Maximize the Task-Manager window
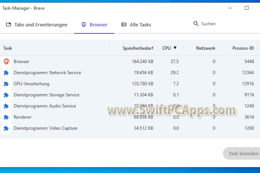This screenshot has height=173, width=260. point(247,8)
